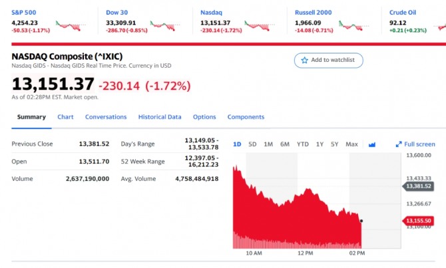This screenshot has width=446, height=268.
Task: Open the Crude Oil ticker link
Action: (x=403, y=12)
